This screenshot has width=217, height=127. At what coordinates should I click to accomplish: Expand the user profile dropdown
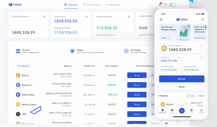coord(172,5)
